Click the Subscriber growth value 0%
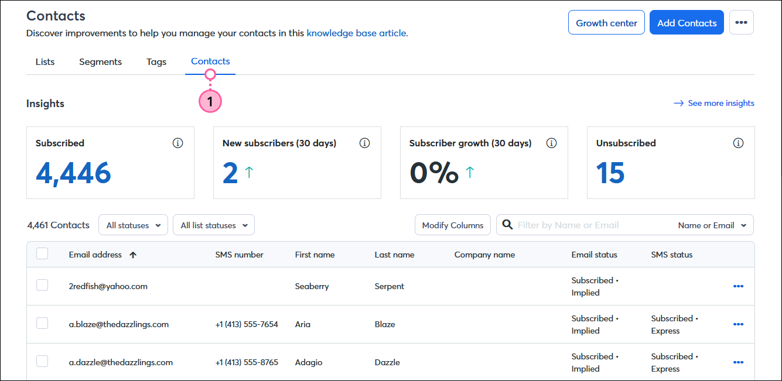The height and width of the screenshot is (381, 782). [x=433, y=173]
